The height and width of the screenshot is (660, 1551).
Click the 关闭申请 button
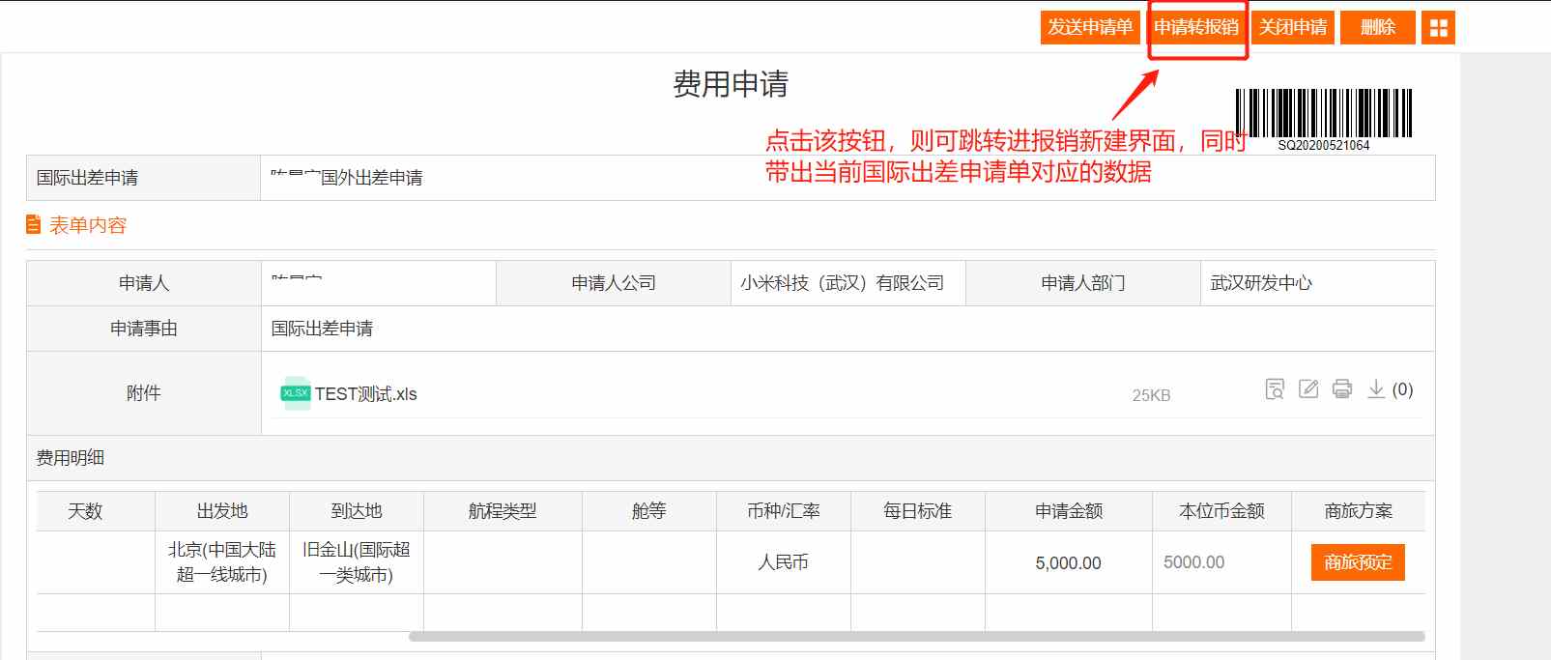(x=1293, y=27)
